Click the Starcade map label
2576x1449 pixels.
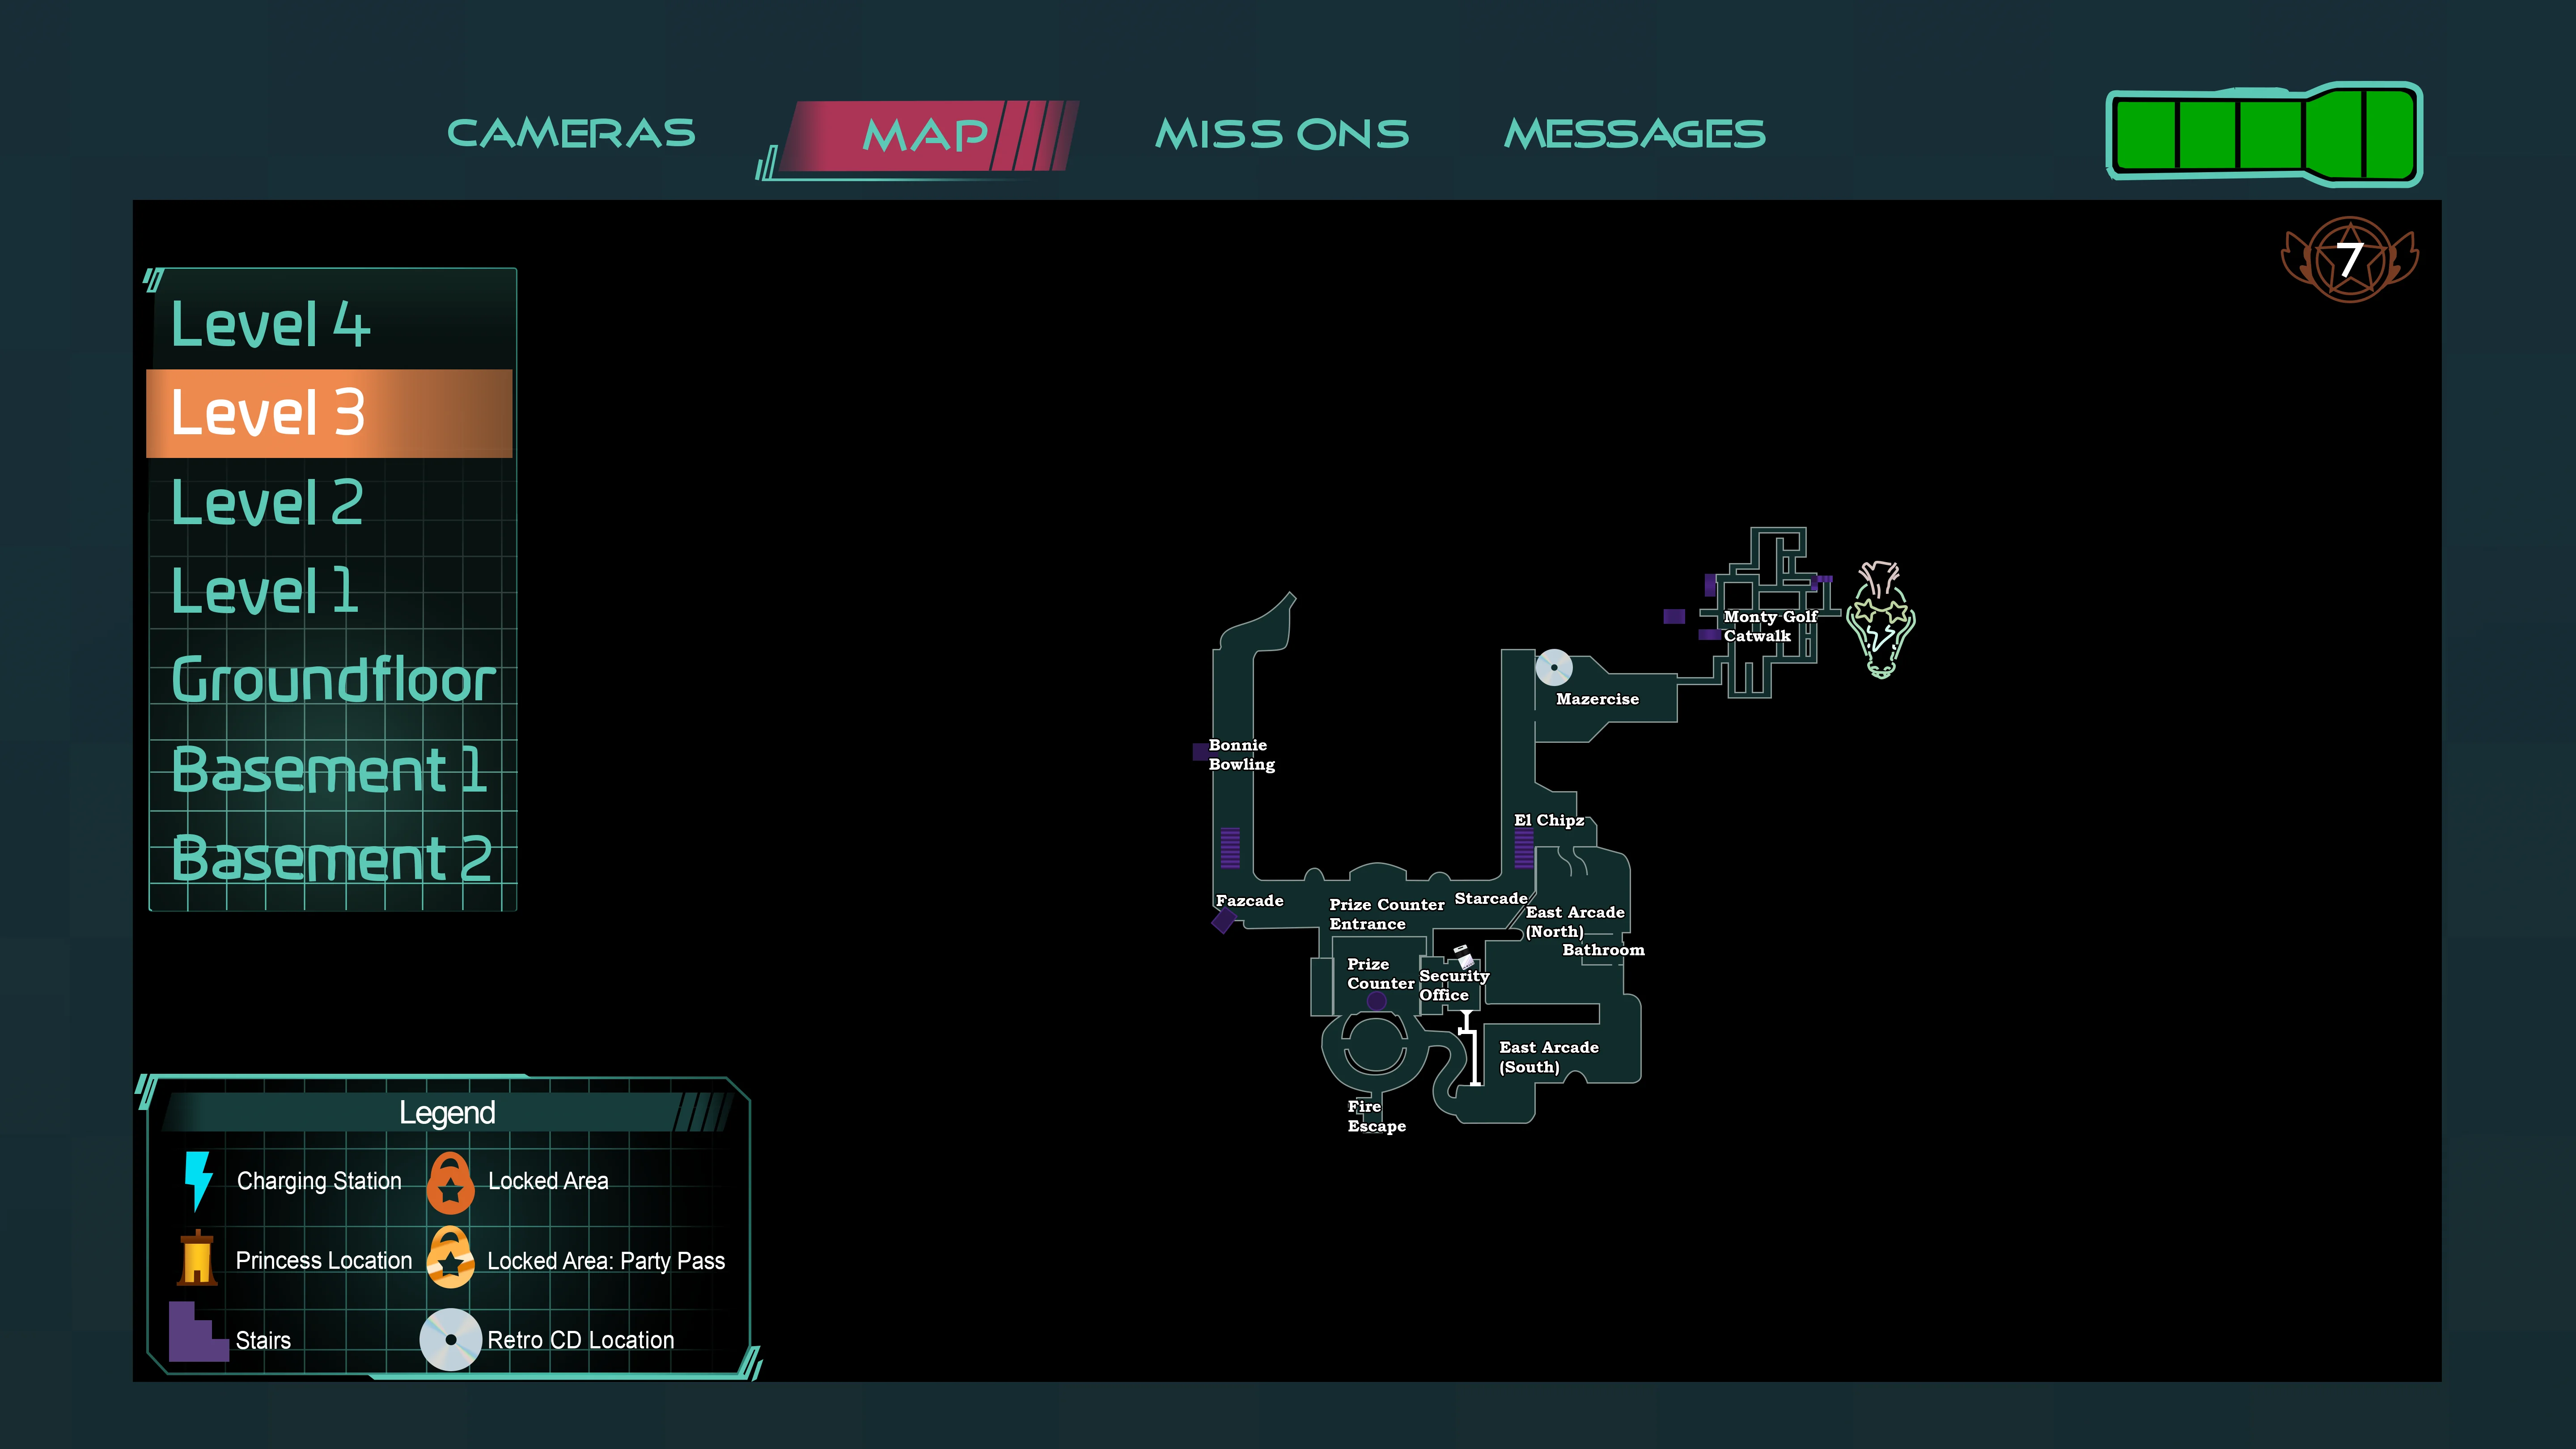coord(1490,898)
